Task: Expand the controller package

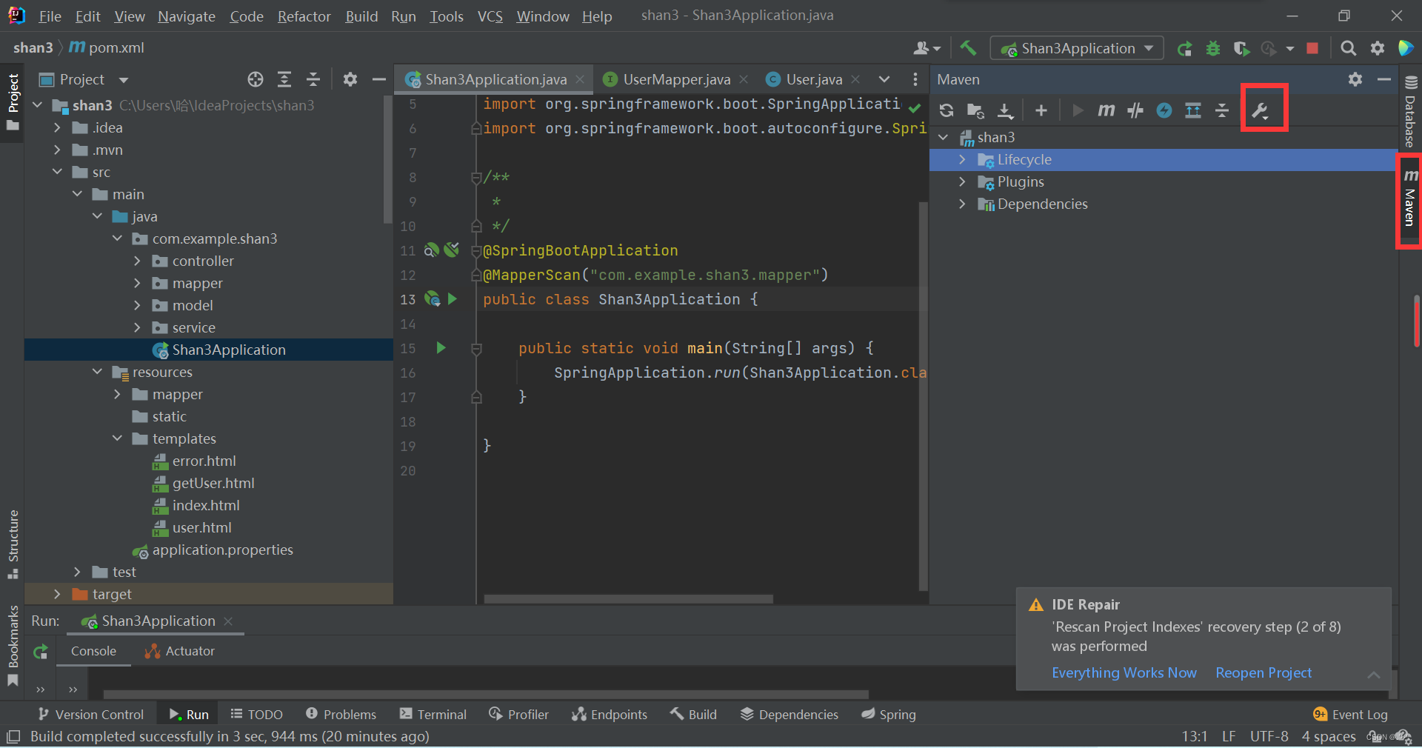Action: 137,261
